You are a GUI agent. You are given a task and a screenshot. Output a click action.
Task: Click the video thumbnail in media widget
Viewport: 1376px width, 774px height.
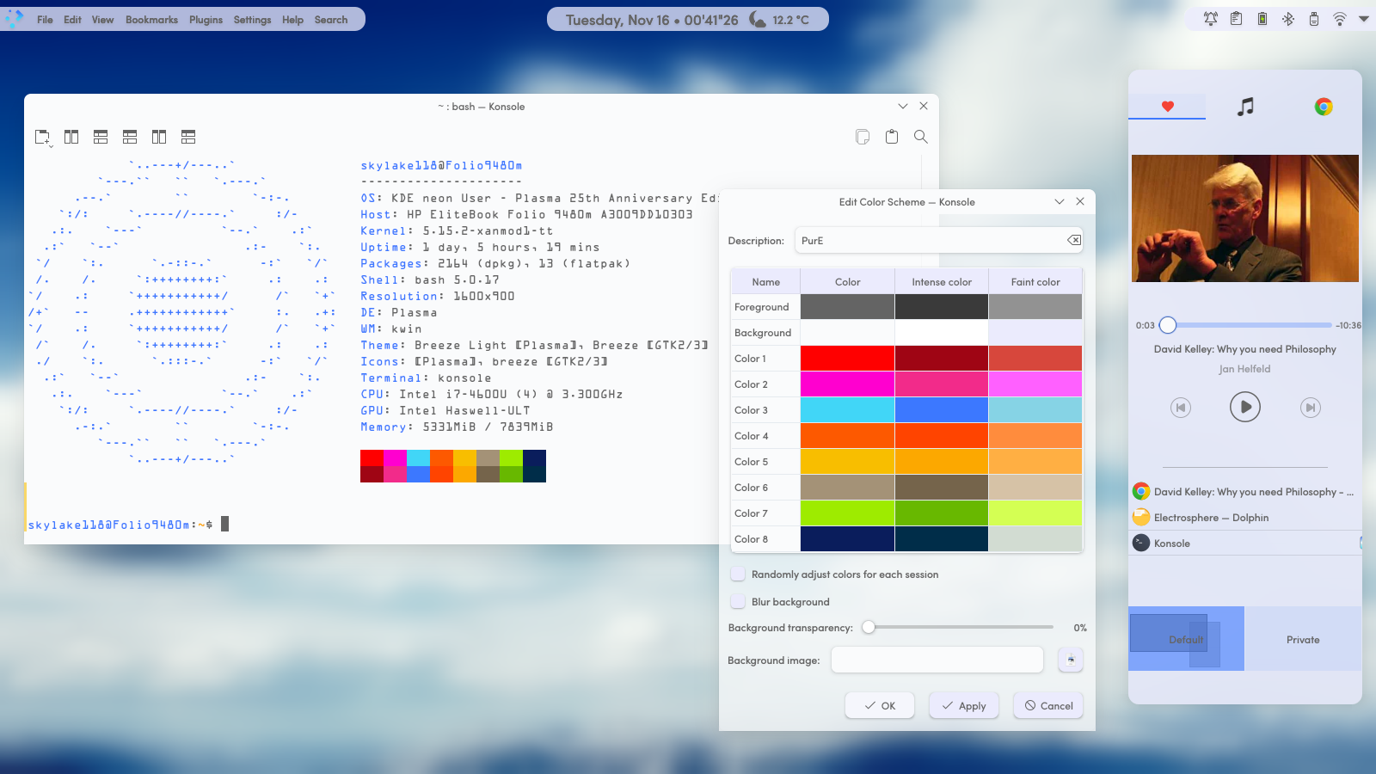click(x=1245, y=218)
